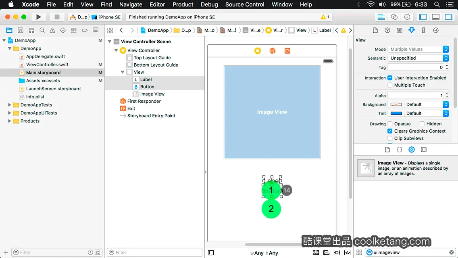This screenshot has height=258, width=458.
Task: Enable the Opaque checkbox
Action: click(389, 124)
